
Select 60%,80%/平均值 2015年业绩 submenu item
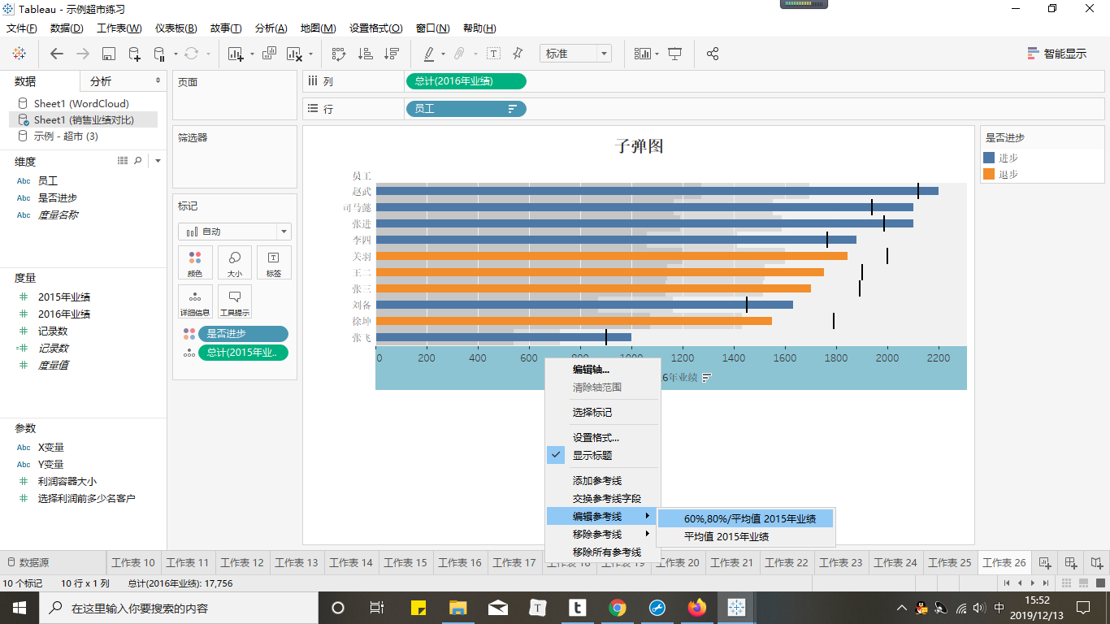[x=746, y=518]
